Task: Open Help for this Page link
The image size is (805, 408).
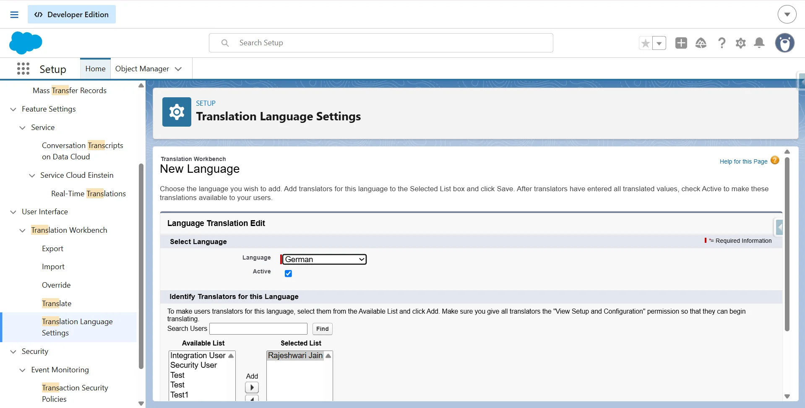Action: point(743,161)
